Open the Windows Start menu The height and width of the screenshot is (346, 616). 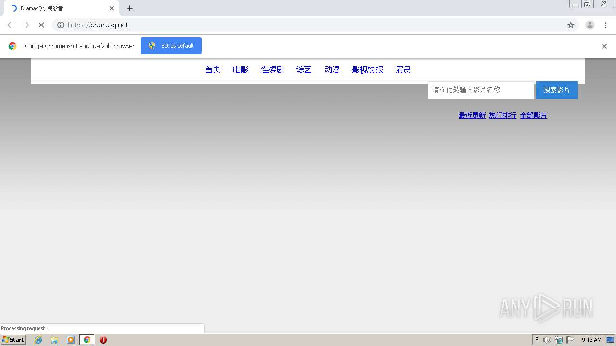coord(13,340)
